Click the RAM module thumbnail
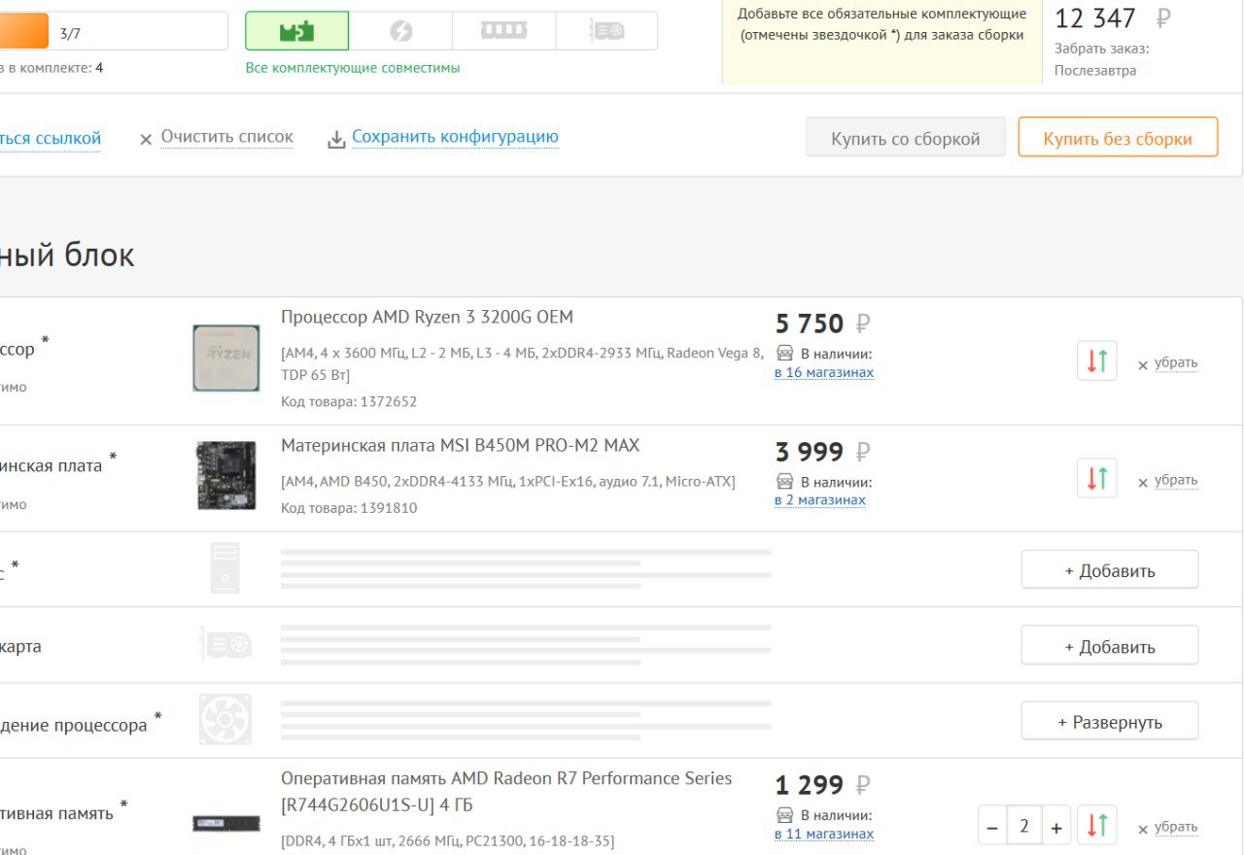 pyautogui.click(x=226, y=824)
